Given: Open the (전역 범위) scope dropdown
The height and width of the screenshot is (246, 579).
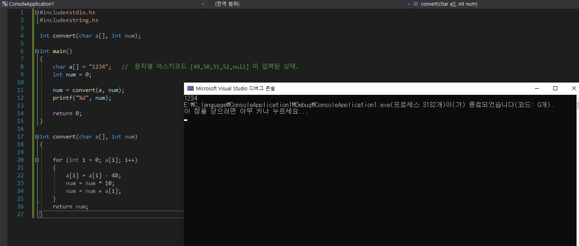Looking at the screenshot, I should point(309,4).
